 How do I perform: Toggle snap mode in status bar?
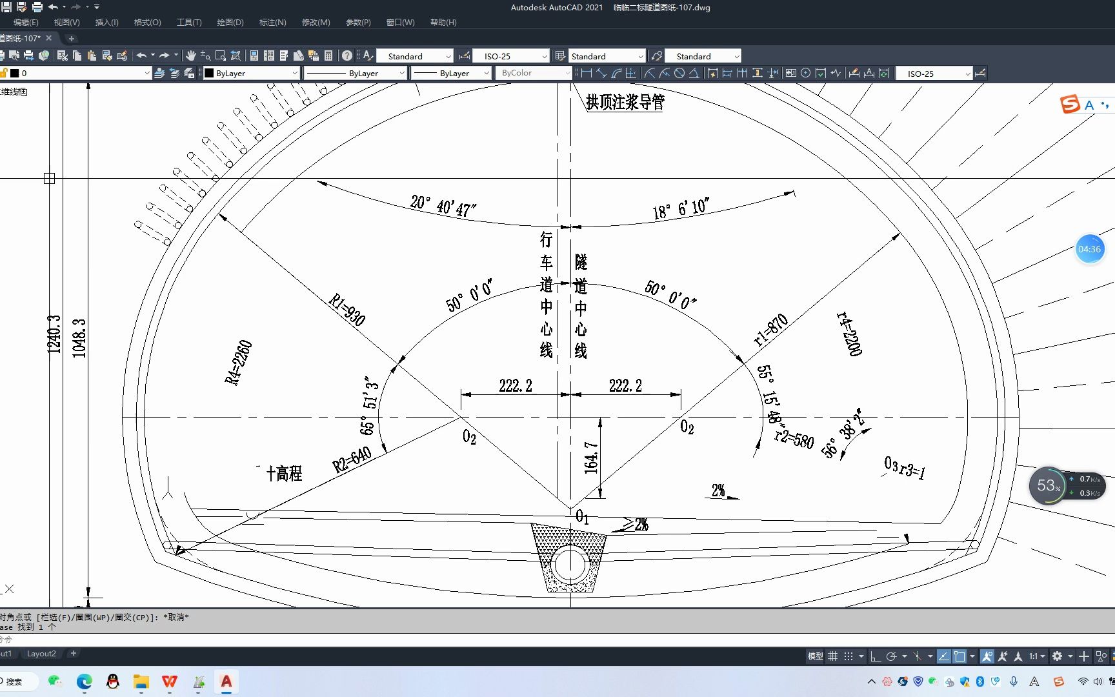pos(849,656)
